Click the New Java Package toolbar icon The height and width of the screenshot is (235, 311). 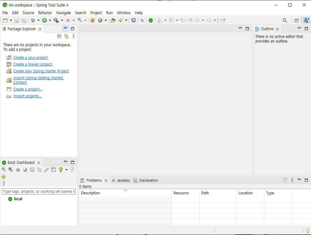[93, 20]
